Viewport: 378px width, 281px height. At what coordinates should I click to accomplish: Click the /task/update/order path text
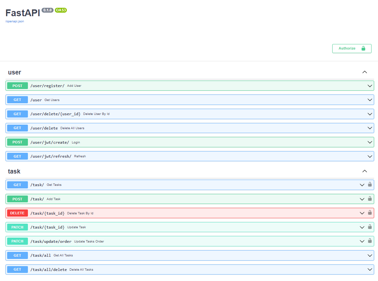(51, 241)
